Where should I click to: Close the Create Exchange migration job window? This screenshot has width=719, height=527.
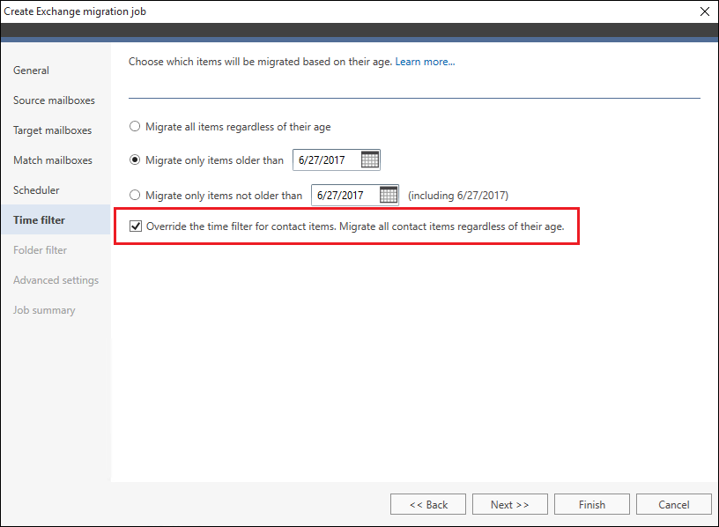pos(705,11)
